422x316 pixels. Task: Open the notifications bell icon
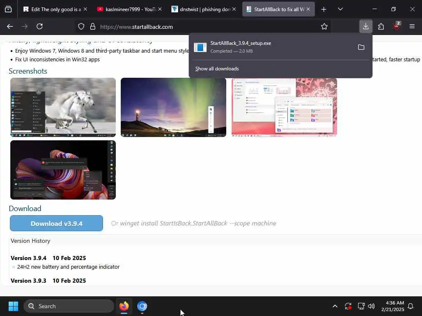point(411,306)
